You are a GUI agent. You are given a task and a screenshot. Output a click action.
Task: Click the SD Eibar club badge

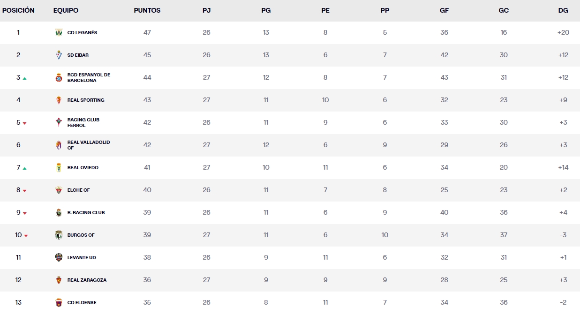(59, 55)
